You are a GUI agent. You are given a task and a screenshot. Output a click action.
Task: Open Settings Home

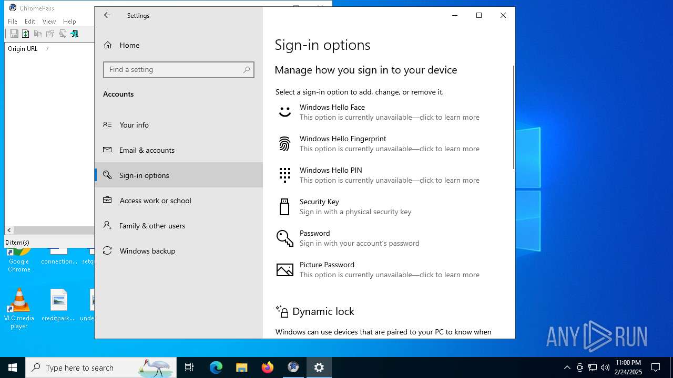(179, 45)
